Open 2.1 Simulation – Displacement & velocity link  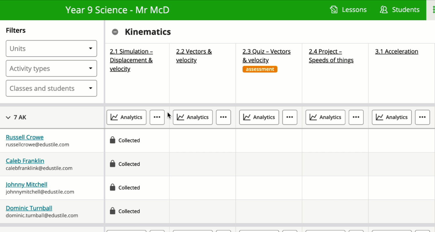pos(131,60)
